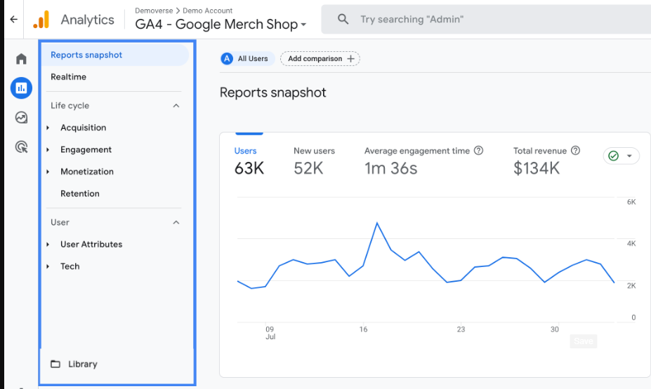Screen dimensions: 651x389
Task: Open the Advertising icon in left rail
Action: [x=21, y=147]
